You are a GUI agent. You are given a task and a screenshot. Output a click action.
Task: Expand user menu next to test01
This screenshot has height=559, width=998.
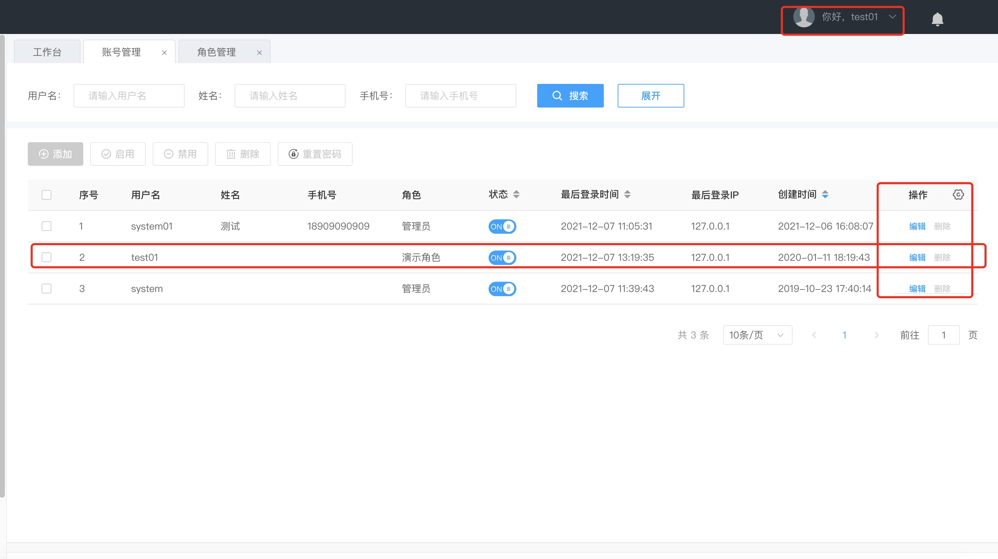pos(893,17)
